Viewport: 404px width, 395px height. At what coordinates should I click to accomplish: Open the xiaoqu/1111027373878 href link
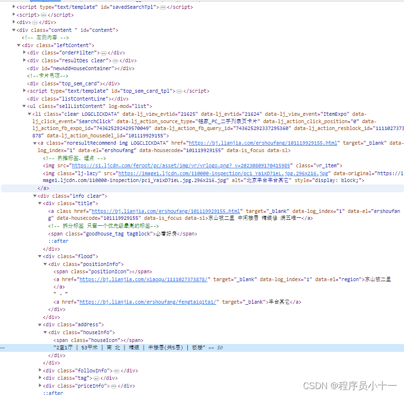pyautogui.click(x=143, y=279)
